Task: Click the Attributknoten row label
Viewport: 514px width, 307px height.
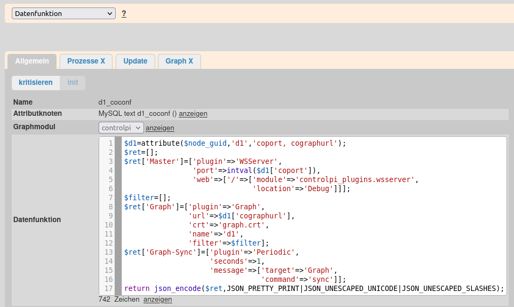Action: click(37, 114)
